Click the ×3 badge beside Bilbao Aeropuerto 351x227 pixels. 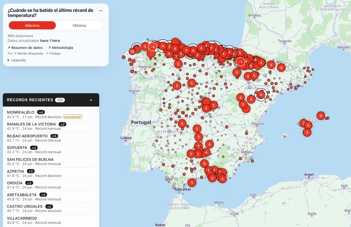(x=54, y=136)
